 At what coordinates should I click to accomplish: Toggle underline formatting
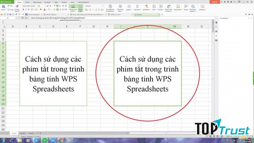coord(29,10)
